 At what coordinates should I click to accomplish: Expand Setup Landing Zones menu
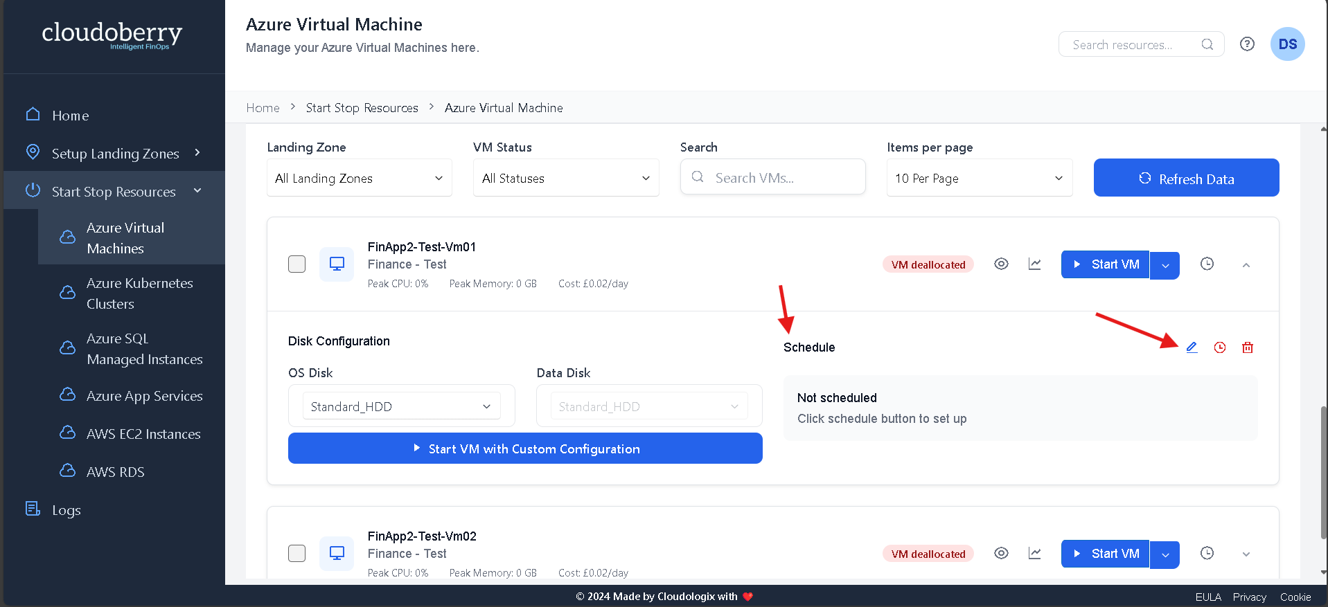pos(197,152)
